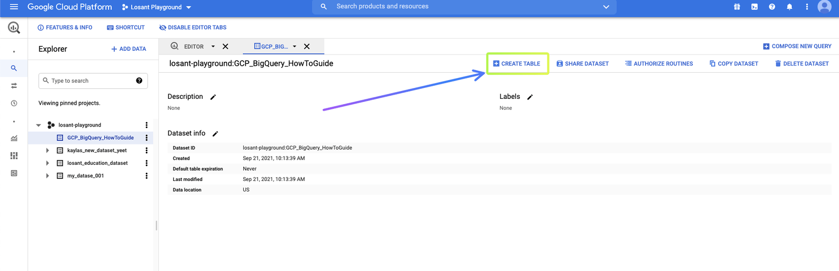839x271 pixels.
Task: Edit the Description with pencil icon
Action: click(x=213, y=97)
